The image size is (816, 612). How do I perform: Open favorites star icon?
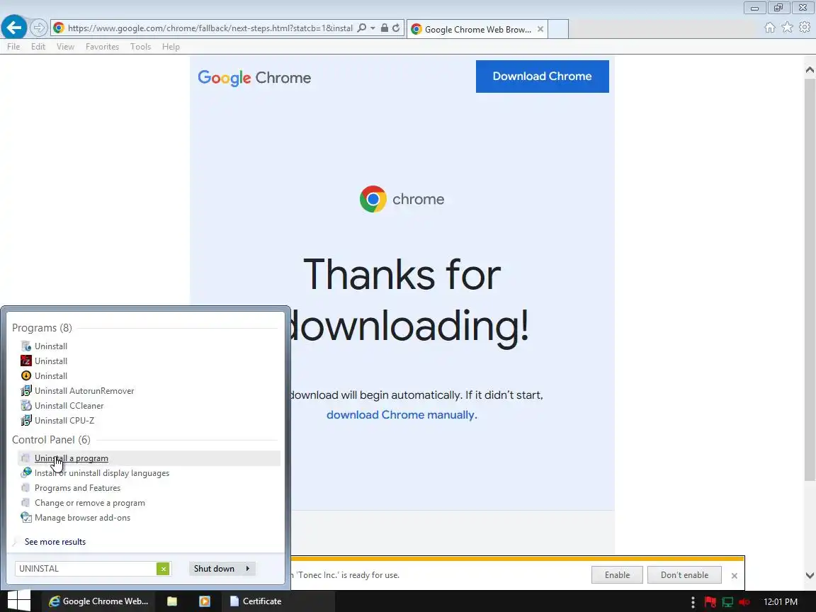pyautogui.click(x=788, y=27)
